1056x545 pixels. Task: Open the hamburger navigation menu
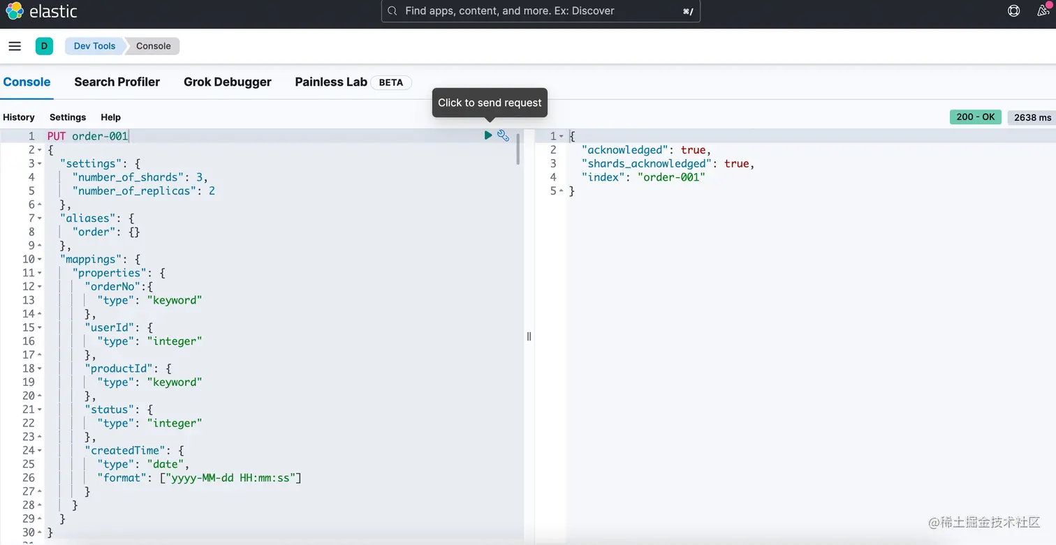coord(15,46)
